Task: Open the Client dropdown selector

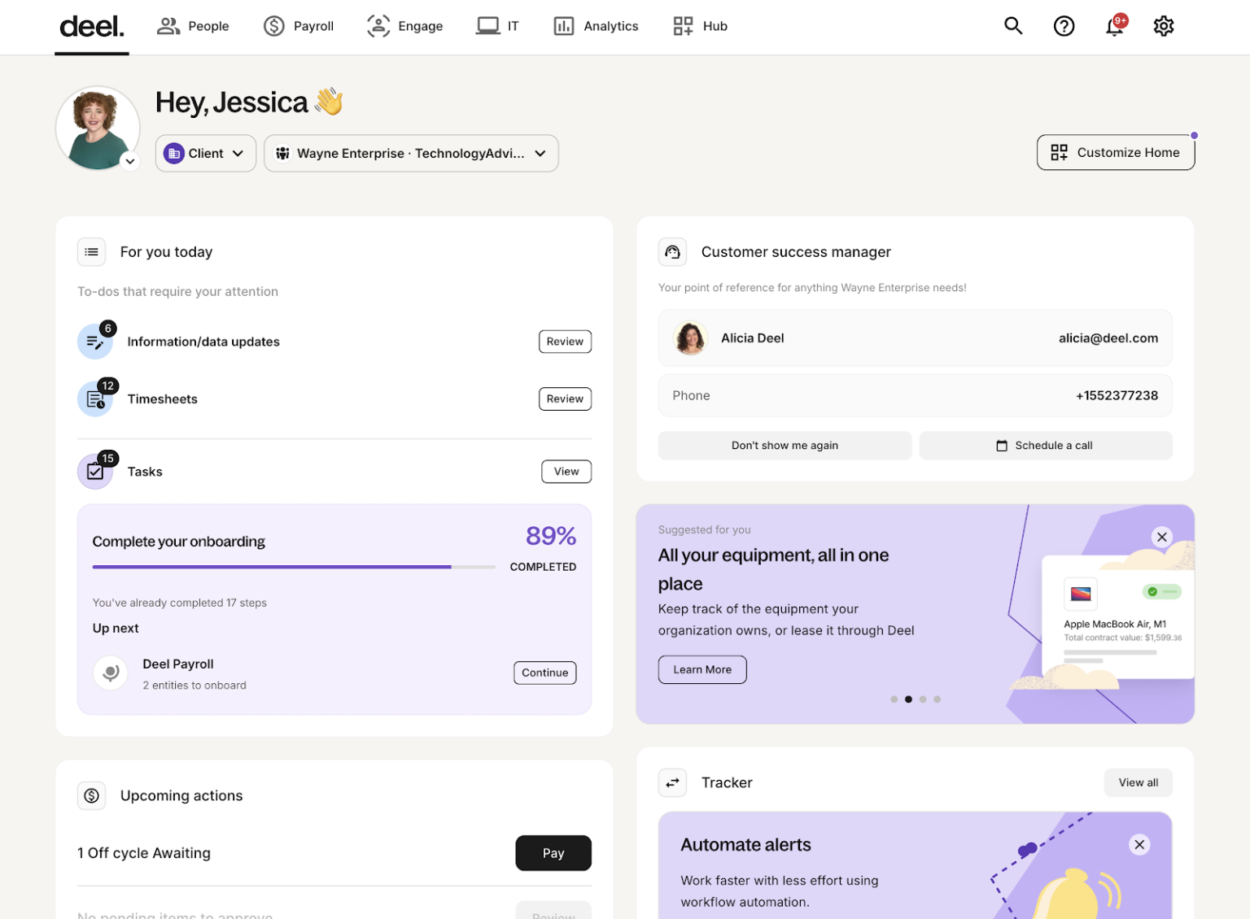Action: pos(205,153)
